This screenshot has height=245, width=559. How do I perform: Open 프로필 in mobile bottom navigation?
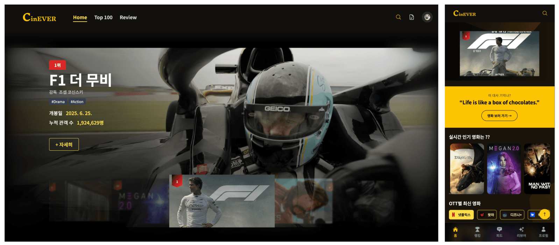click(543, 232)
